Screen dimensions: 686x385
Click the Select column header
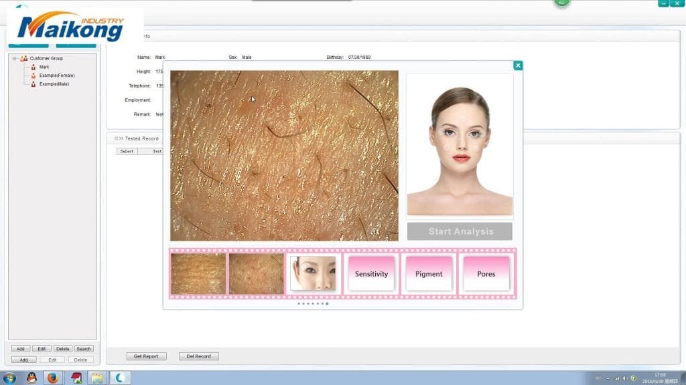click(x=127, y=151)
